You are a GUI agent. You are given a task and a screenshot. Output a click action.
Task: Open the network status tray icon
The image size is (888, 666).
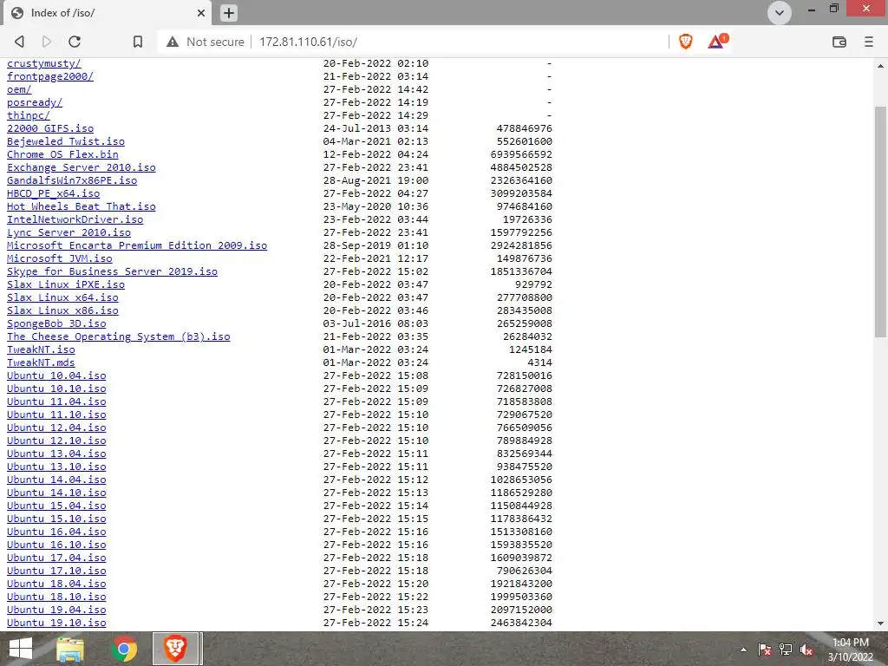[786, 650]
